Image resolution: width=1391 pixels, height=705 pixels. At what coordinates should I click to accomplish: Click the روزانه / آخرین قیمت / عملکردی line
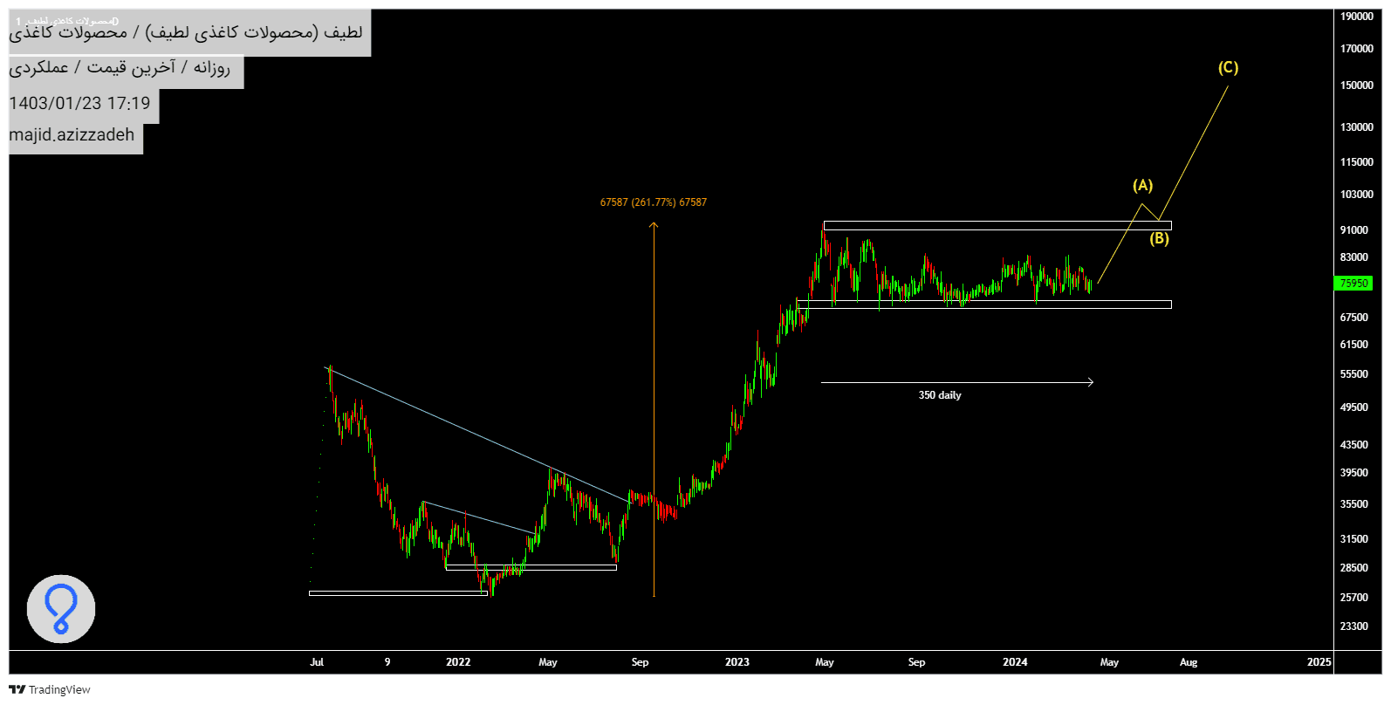(x=120, y=68)
